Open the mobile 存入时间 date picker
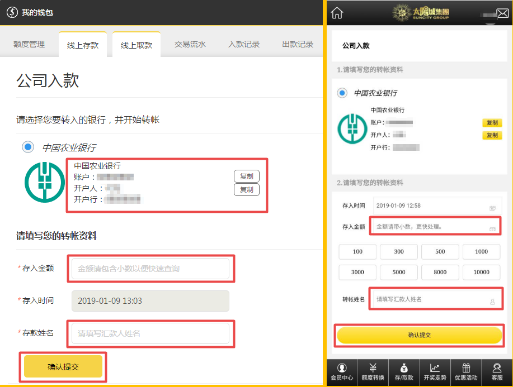This screenshot has height=387, width=513. pos(436,206)
